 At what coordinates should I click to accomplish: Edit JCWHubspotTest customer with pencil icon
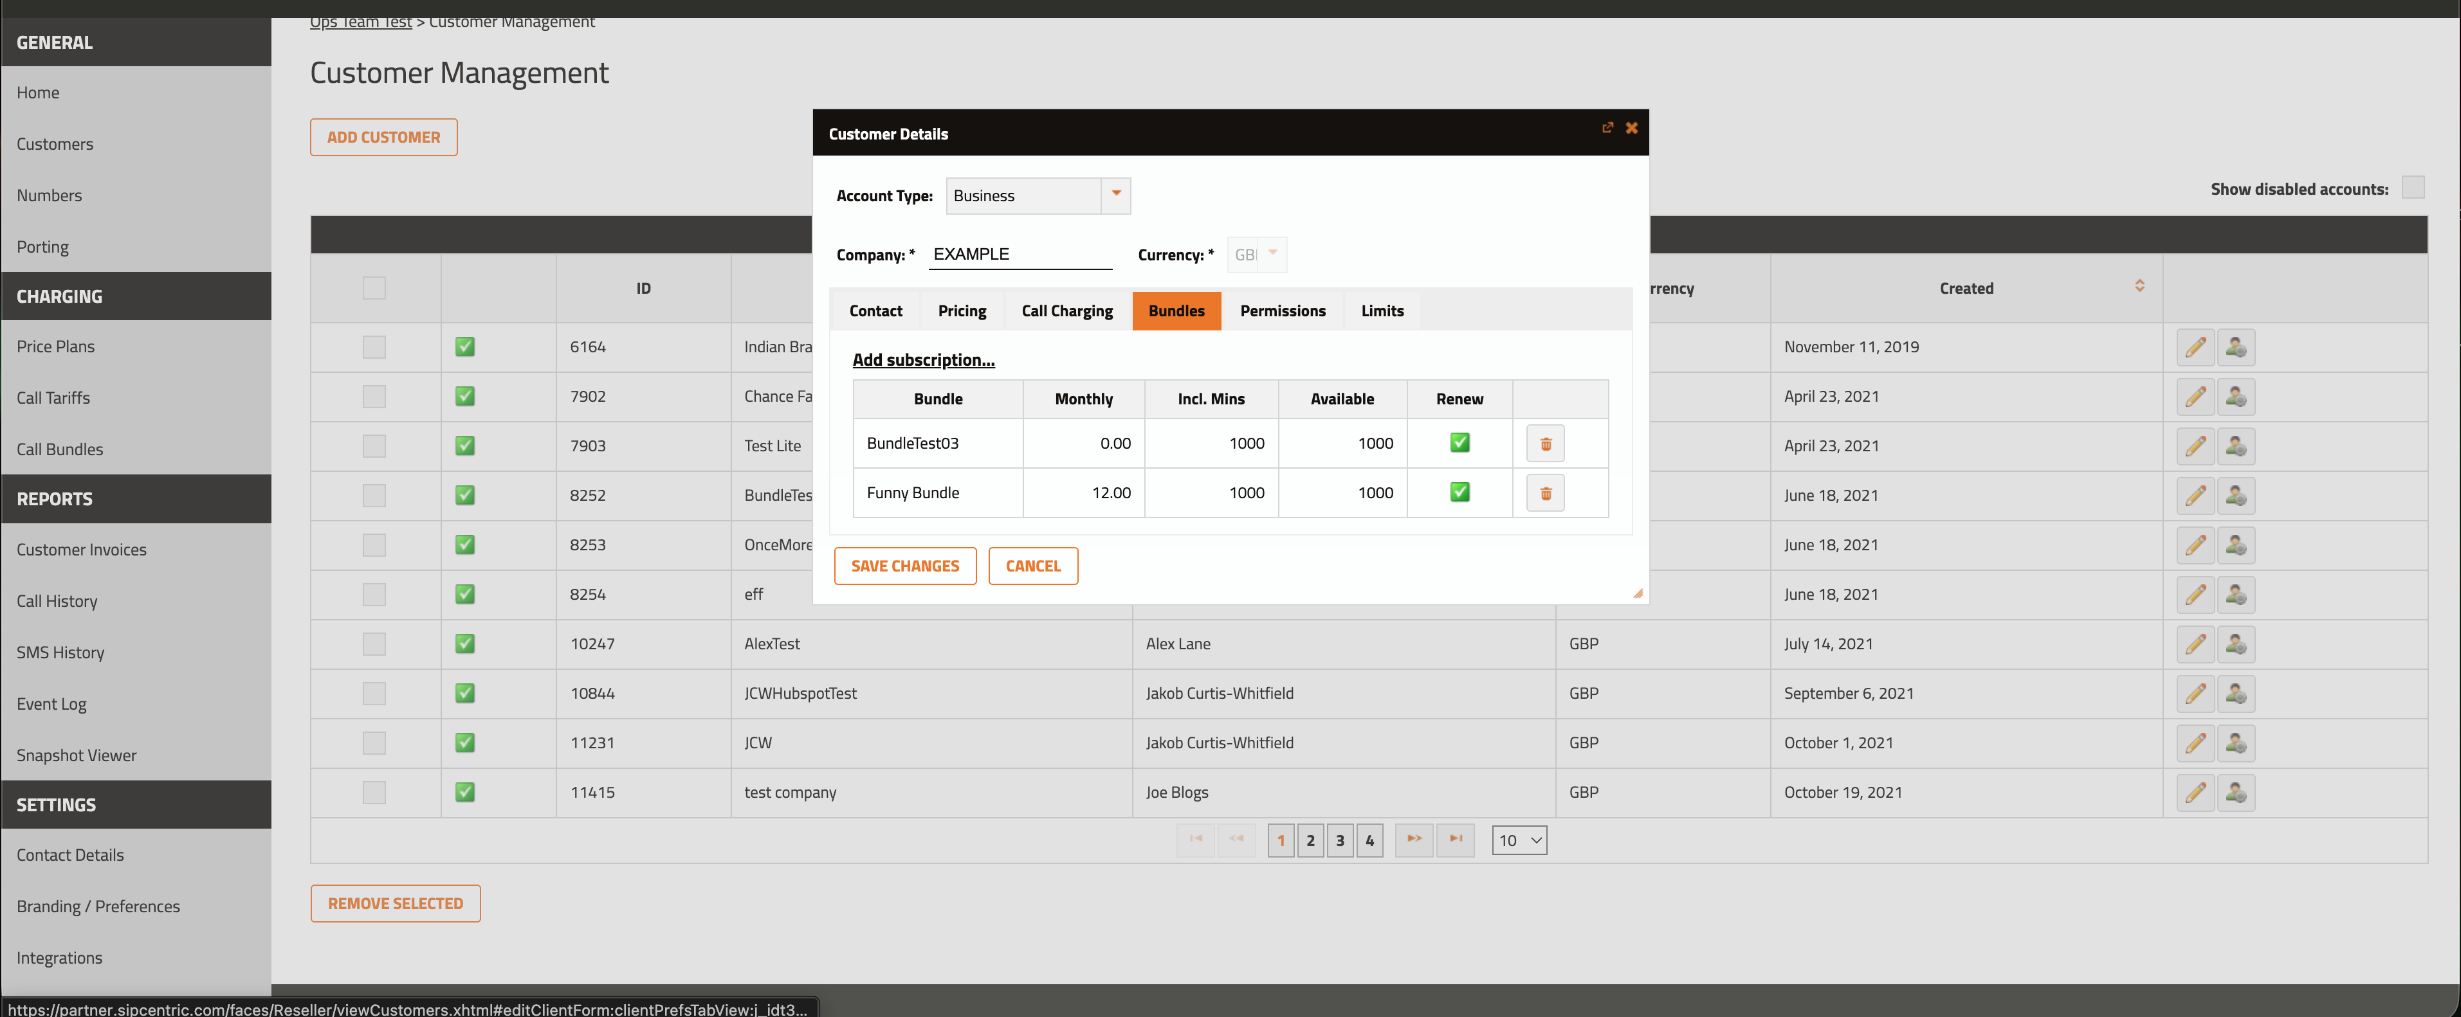coord(2195,694)
